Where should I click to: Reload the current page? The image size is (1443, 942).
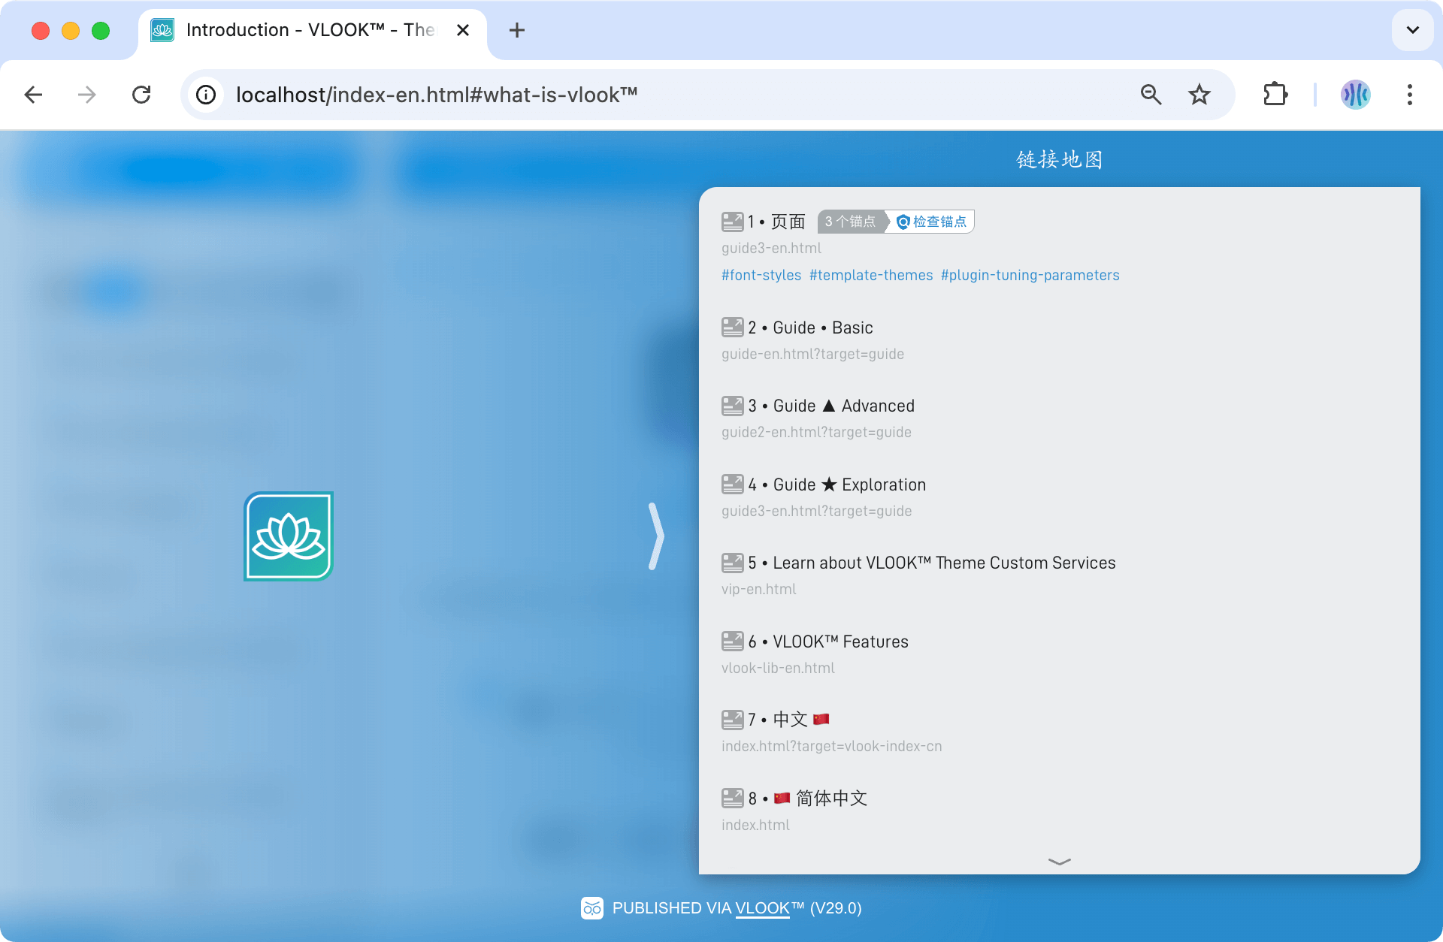coord(141,95)
